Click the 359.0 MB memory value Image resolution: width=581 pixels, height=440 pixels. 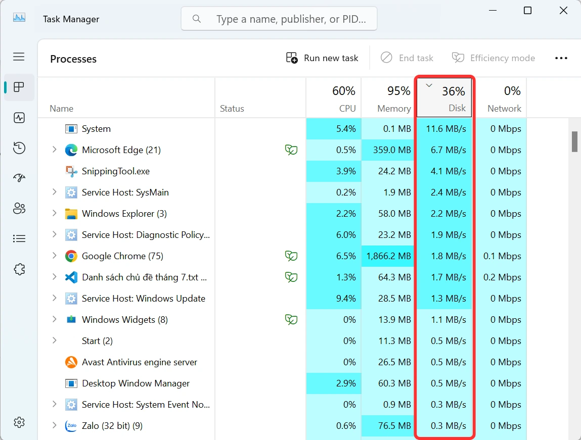(392, 150)
